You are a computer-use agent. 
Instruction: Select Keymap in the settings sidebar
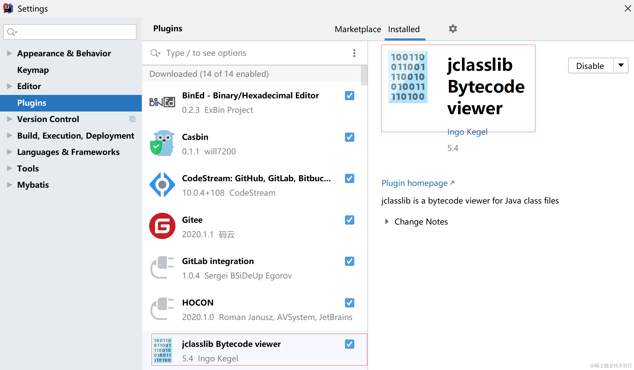point(33,70)
